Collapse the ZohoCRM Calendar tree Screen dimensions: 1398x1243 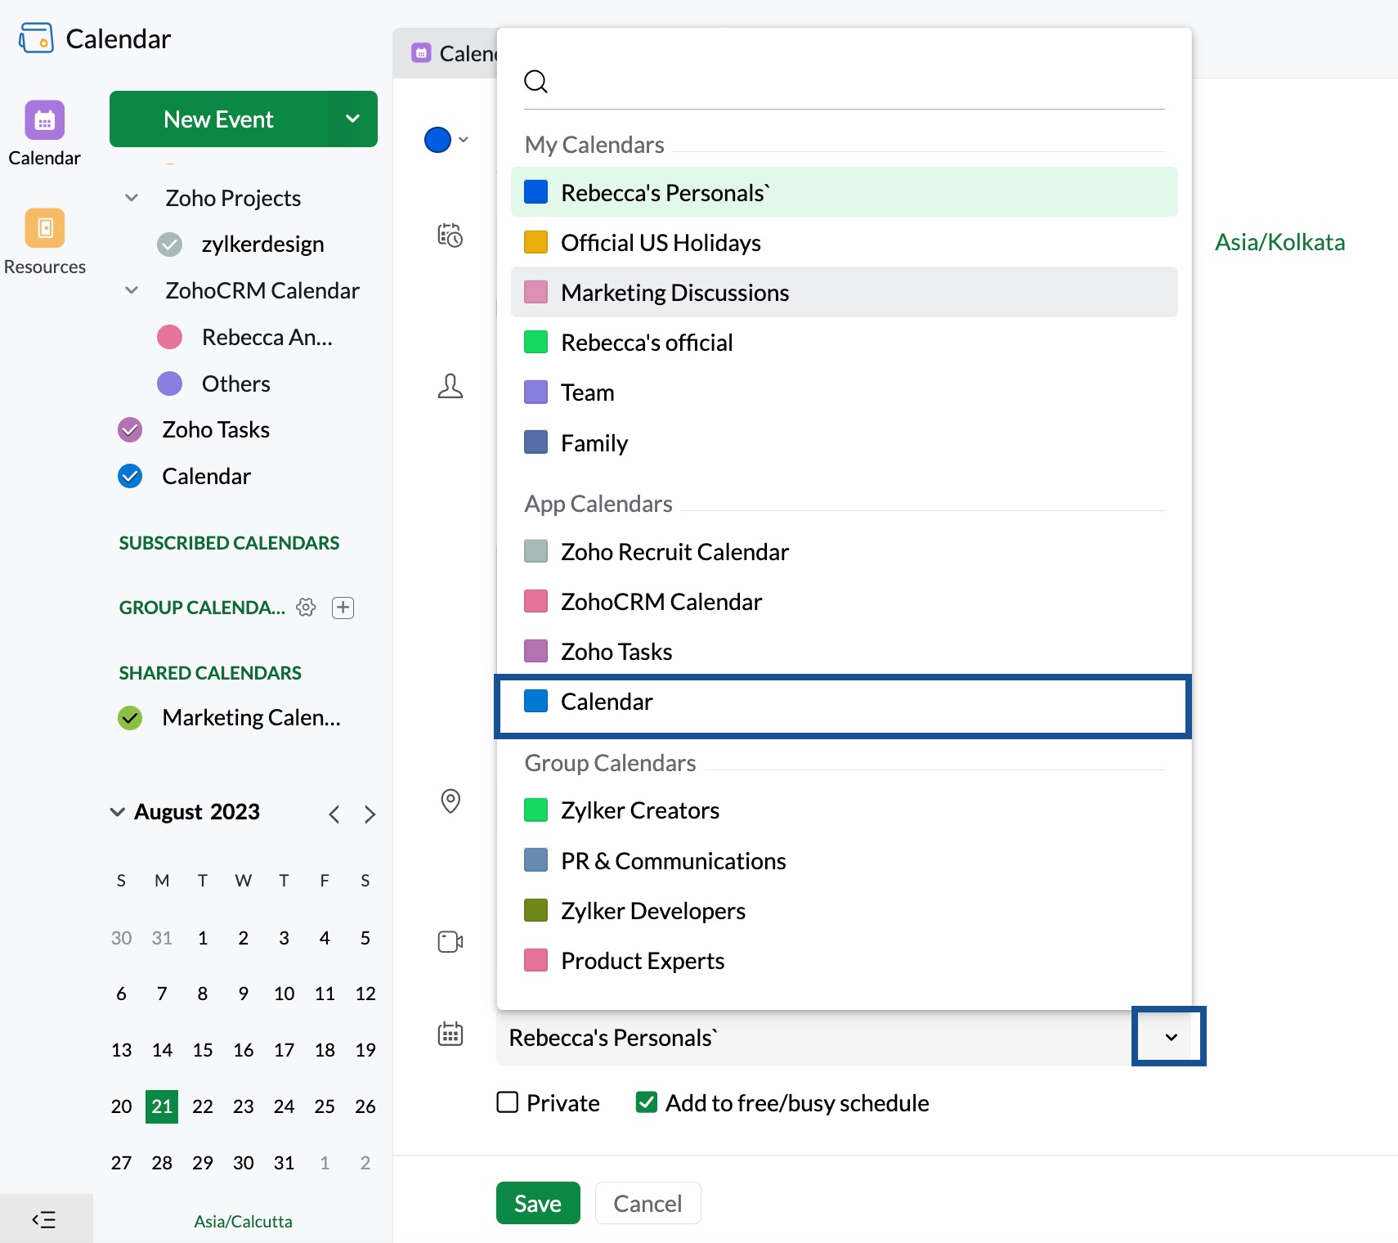(132, 290)
